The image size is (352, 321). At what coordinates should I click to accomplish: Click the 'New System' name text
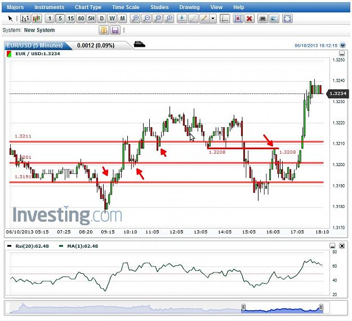[x=39, y=30]
